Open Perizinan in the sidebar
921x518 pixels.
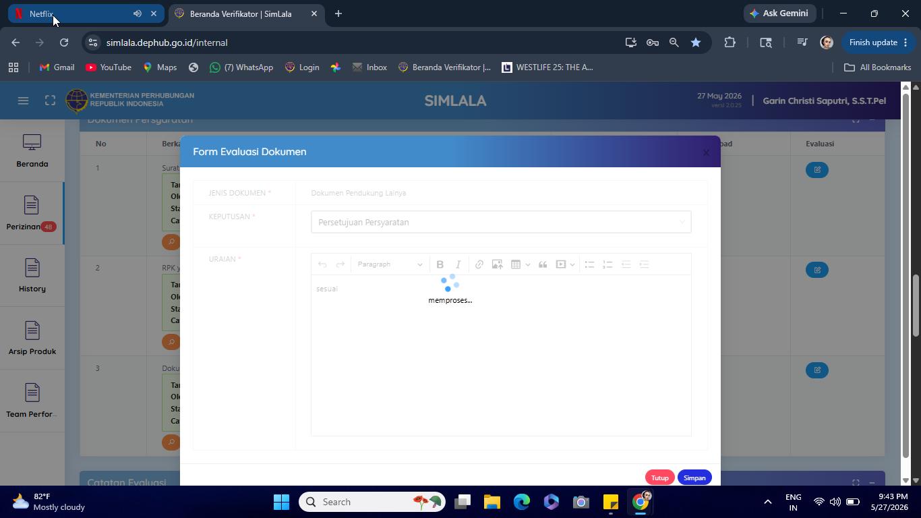click(32, 213)
